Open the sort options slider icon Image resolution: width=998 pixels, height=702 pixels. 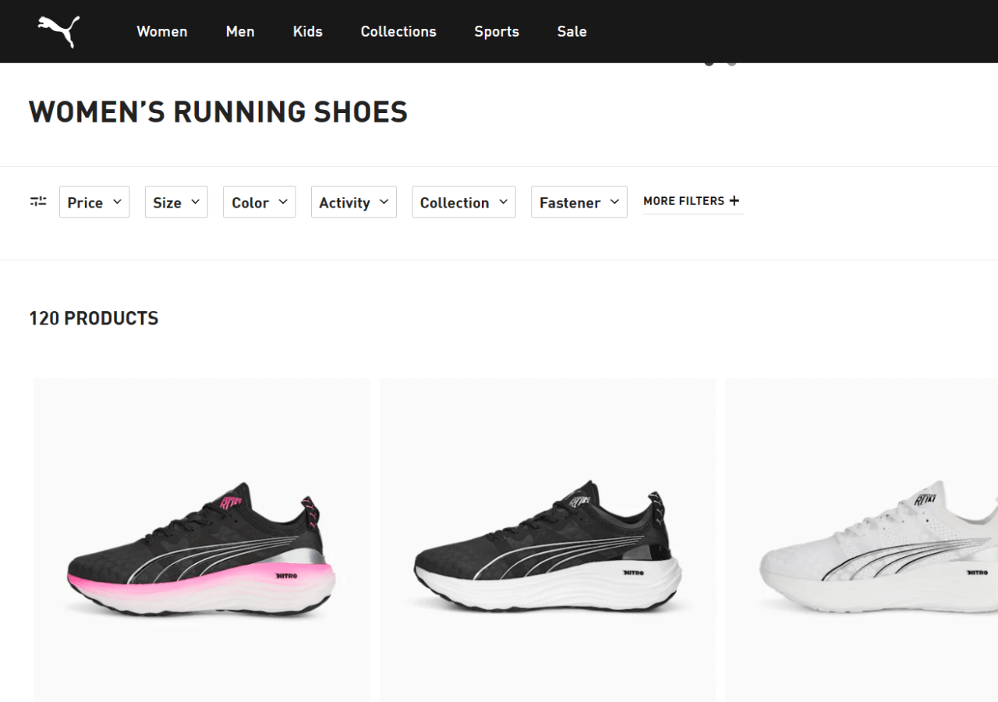tap(38, 201)
